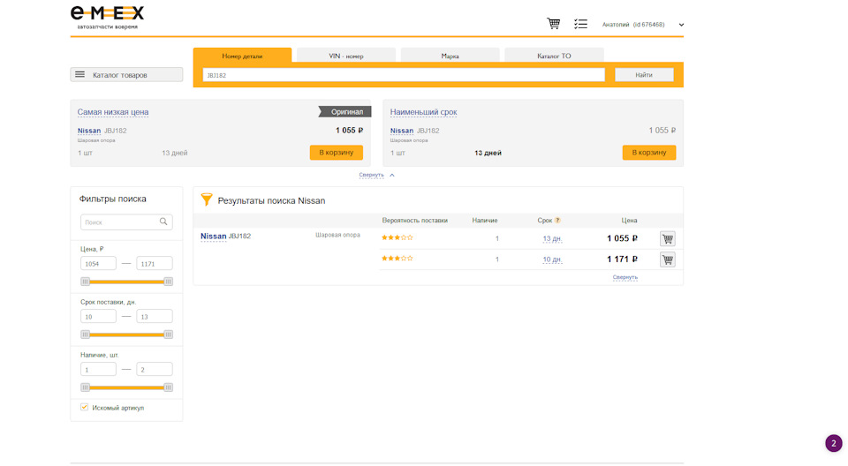Switch to the VIN - номер tab
The image size is (848, 466).
click(346, 55)
